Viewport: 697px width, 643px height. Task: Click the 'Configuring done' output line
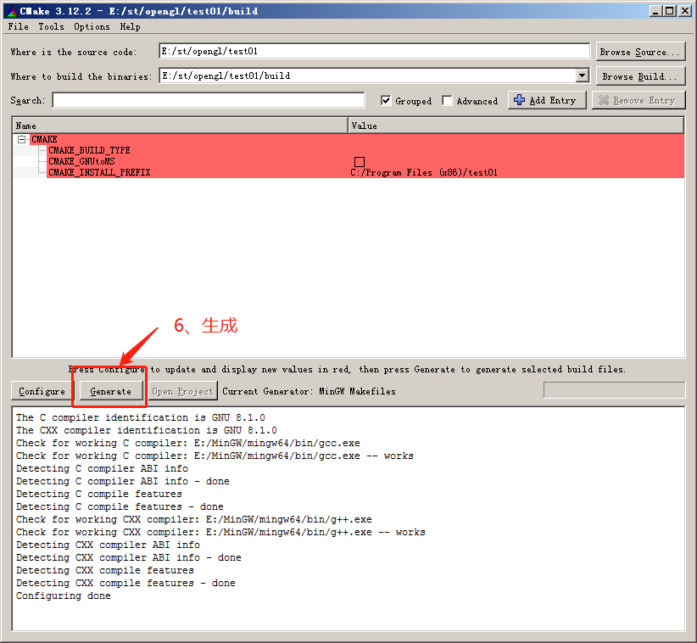pyautogui.click(x=63, y=595)
